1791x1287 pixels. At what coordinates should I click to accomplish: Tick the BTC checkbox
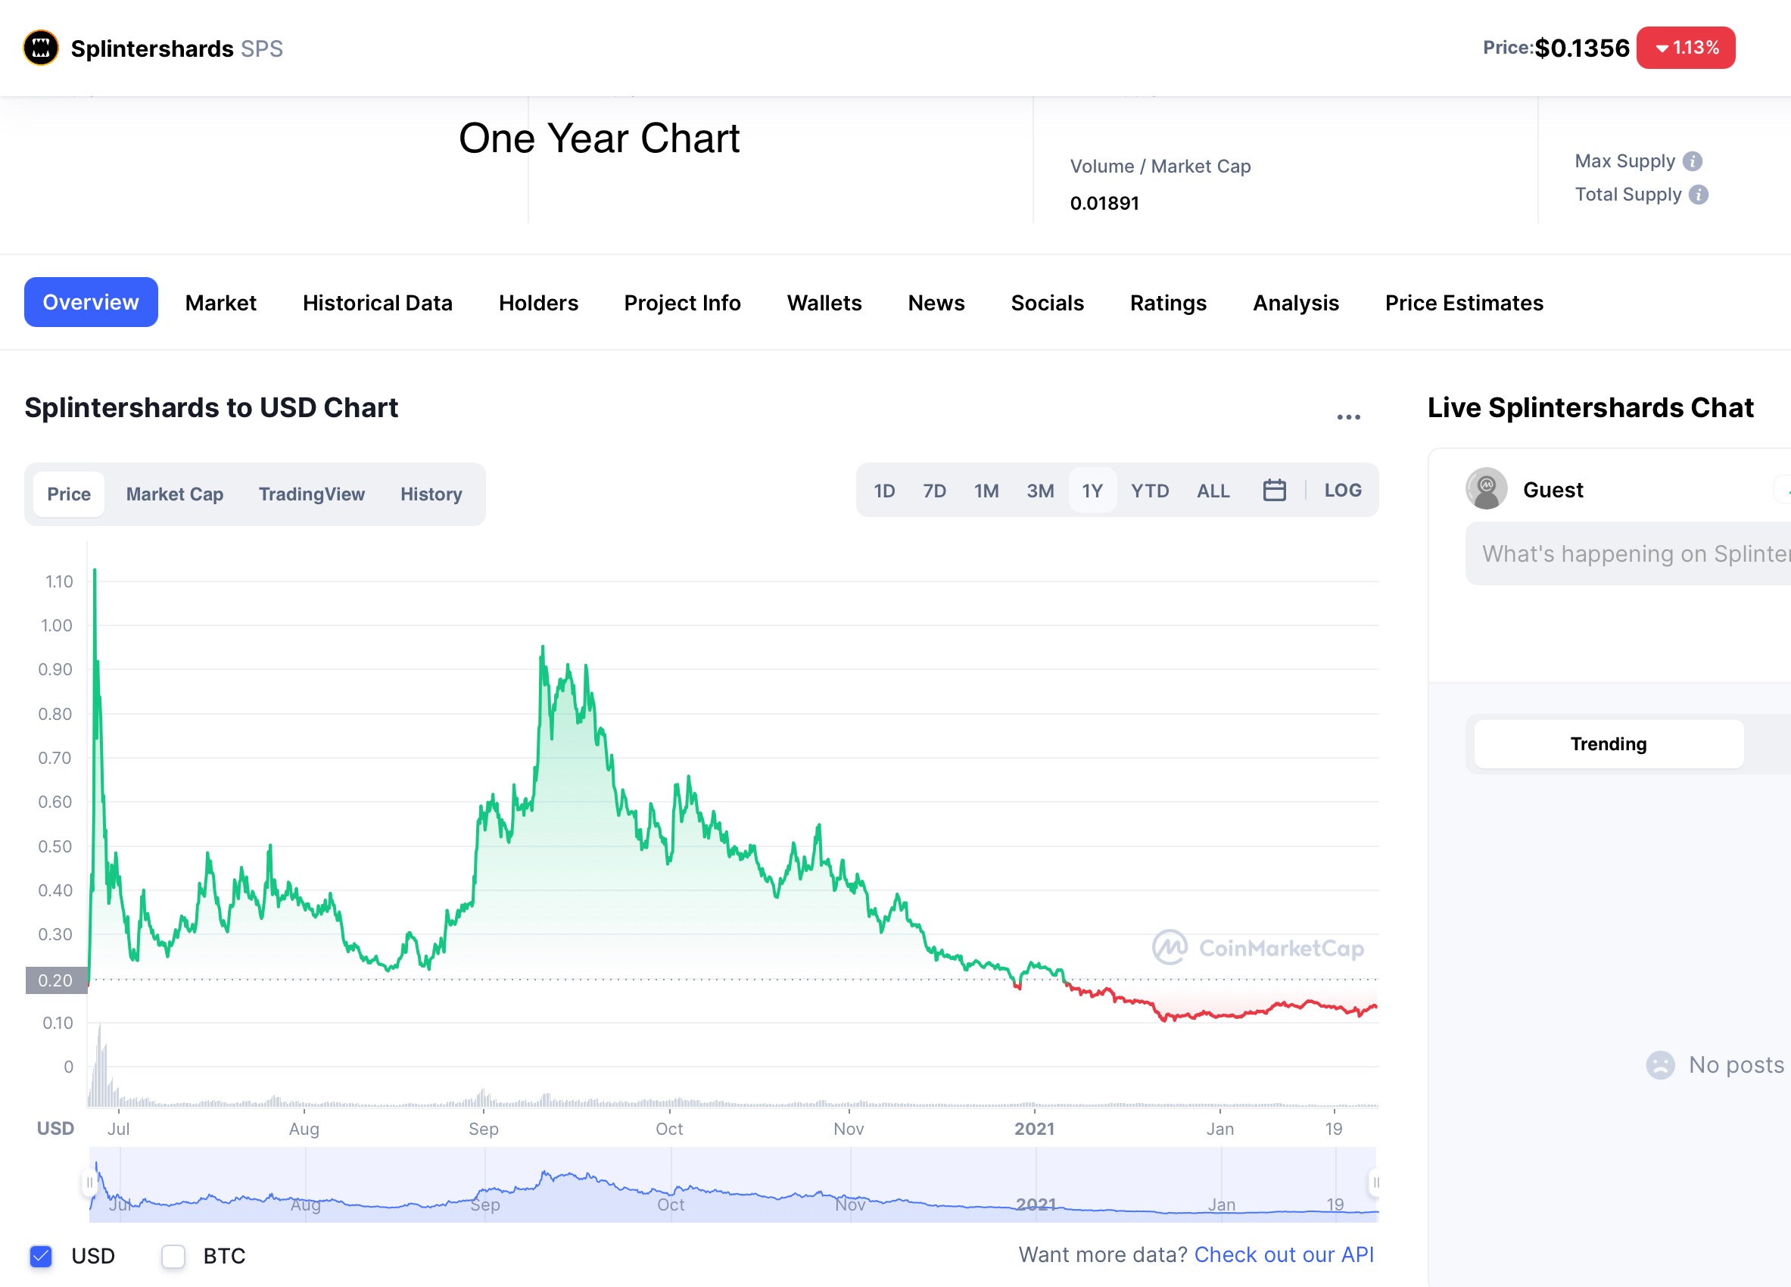pos(173,1255)
